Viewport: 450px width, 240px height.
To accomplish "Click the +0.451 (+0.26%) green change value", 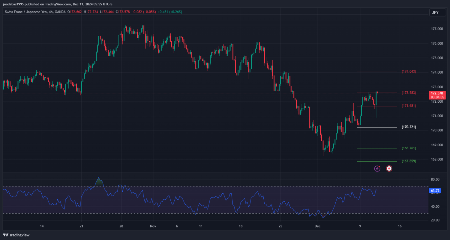I will pos(170,12).
